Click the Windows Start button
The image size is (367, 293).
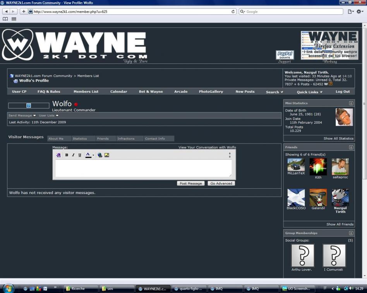8,288
